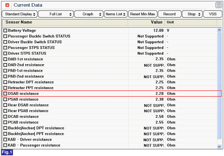Check Rear PSAB resistance checkbox
This screenshot has height=156, width=224.
point(5,111)
